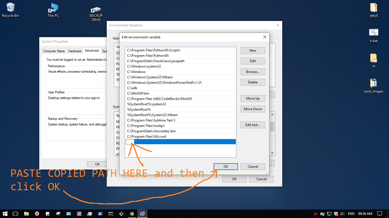Open the Snipping Tool taskbar icon
The height and width of the screenshot is (218, 389).
point(58,214)
